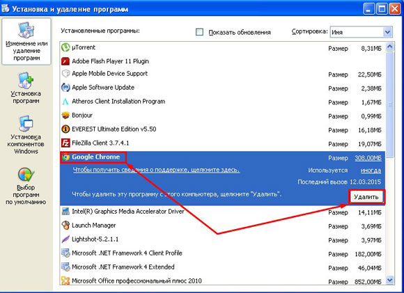This screenshot has width=404, height=293.
Task: Select 'Adobe Flash Player 11 Plugin' entry
Action: click(110, 61)
